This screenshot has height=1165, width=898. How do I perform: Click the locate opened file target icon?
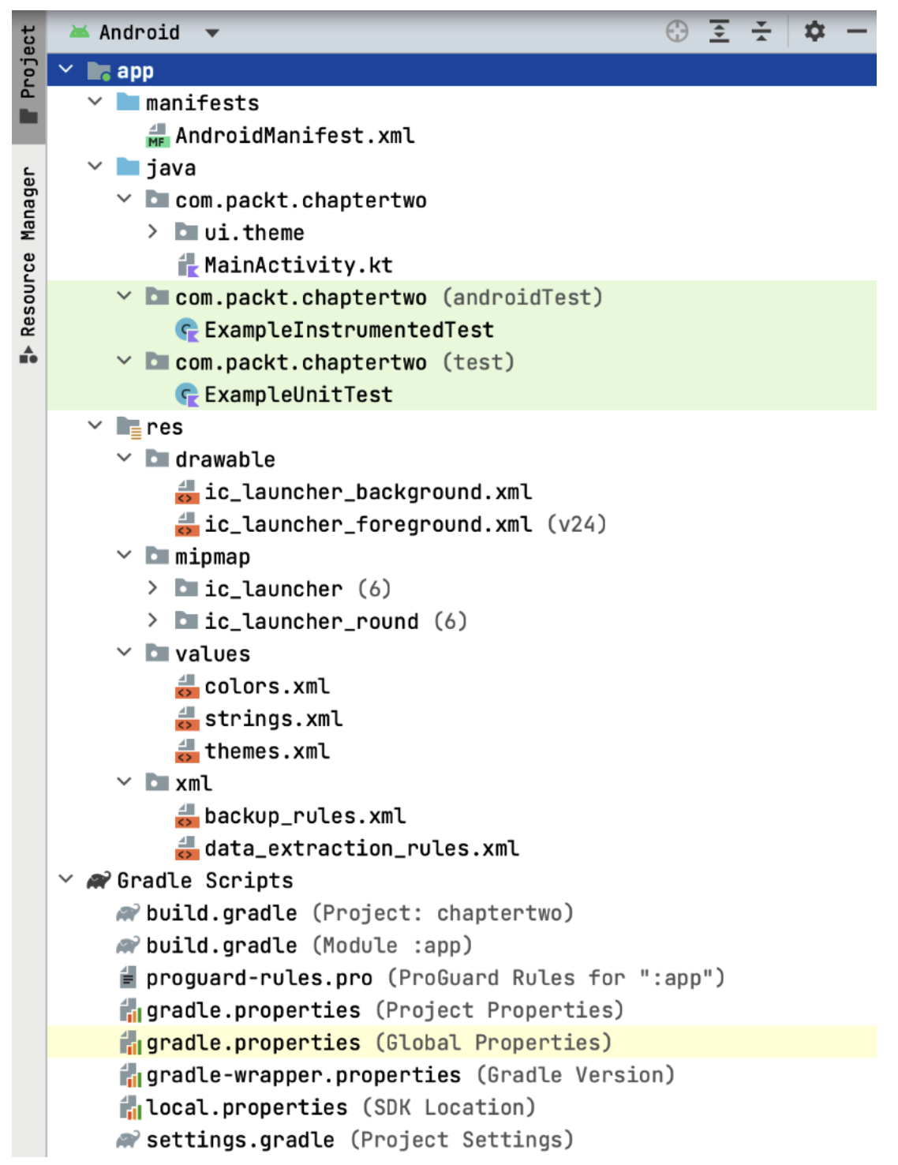click(676, 32)
